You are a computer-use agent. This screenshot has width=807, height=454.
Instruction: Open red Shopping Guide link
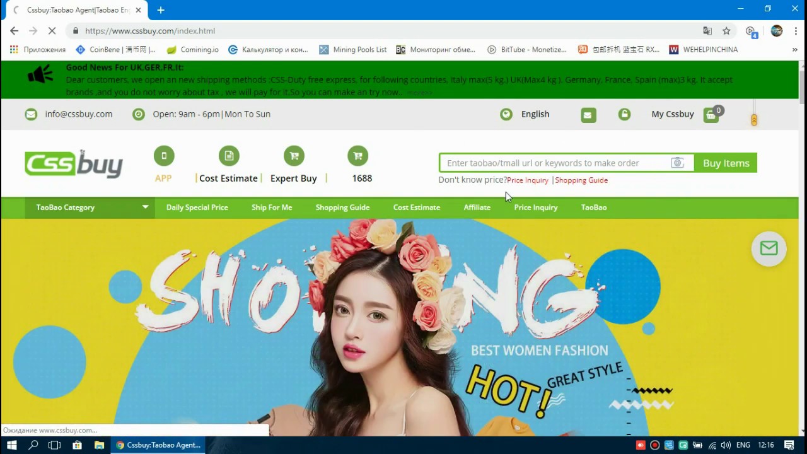[x=581, y=180]
